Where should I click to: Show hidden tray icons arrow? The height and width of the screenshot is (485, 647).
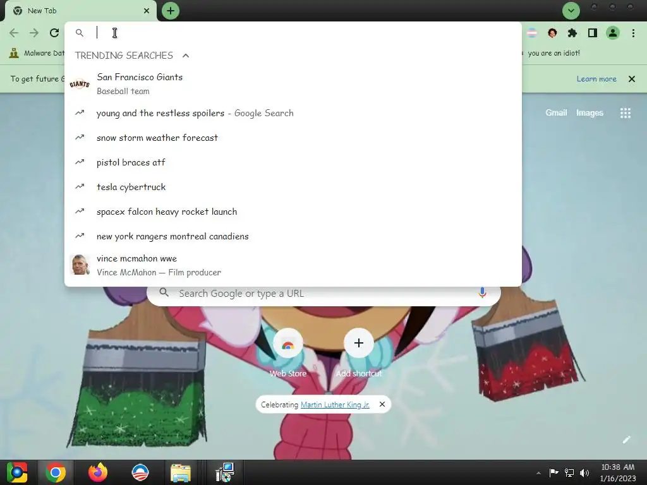pyautogui.click(x=538, y=473)
